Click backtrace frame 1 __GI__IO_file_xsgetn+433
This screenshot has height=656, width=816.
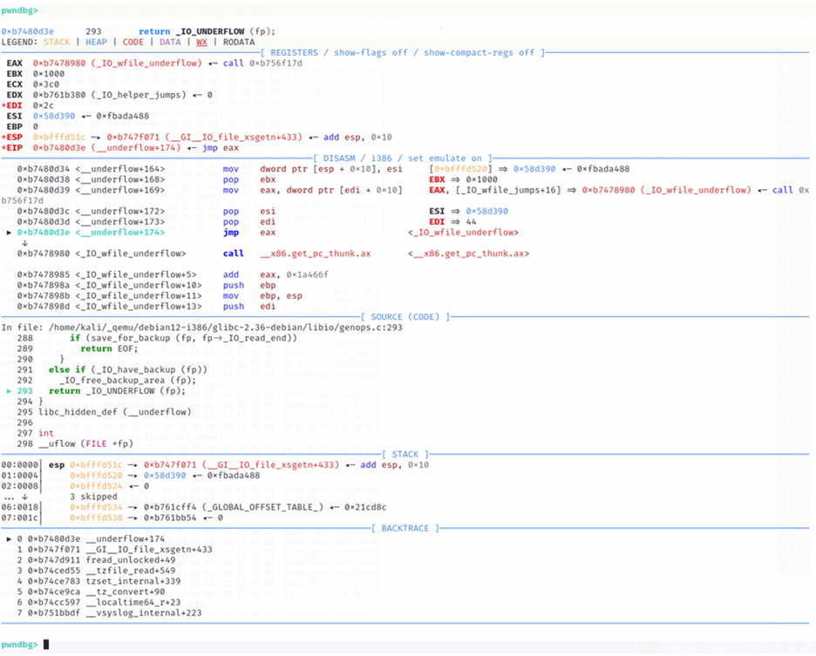click(114, 550)
